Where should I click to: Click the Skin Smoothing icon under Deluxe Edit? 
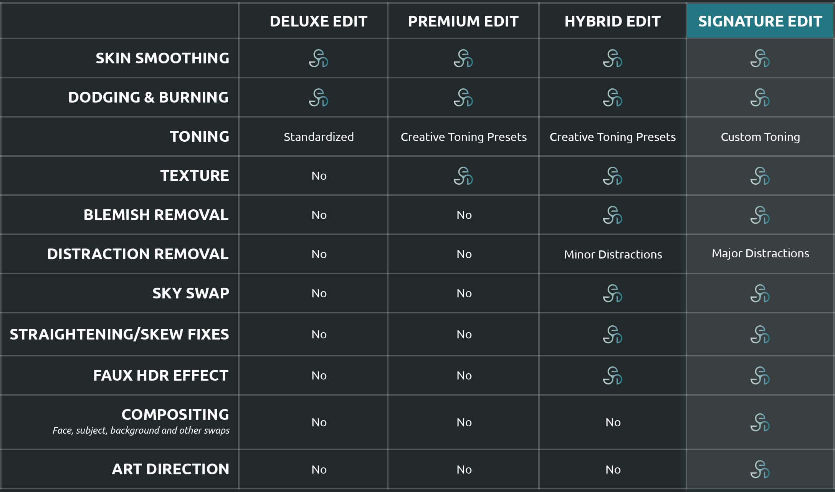pos(319,58)
